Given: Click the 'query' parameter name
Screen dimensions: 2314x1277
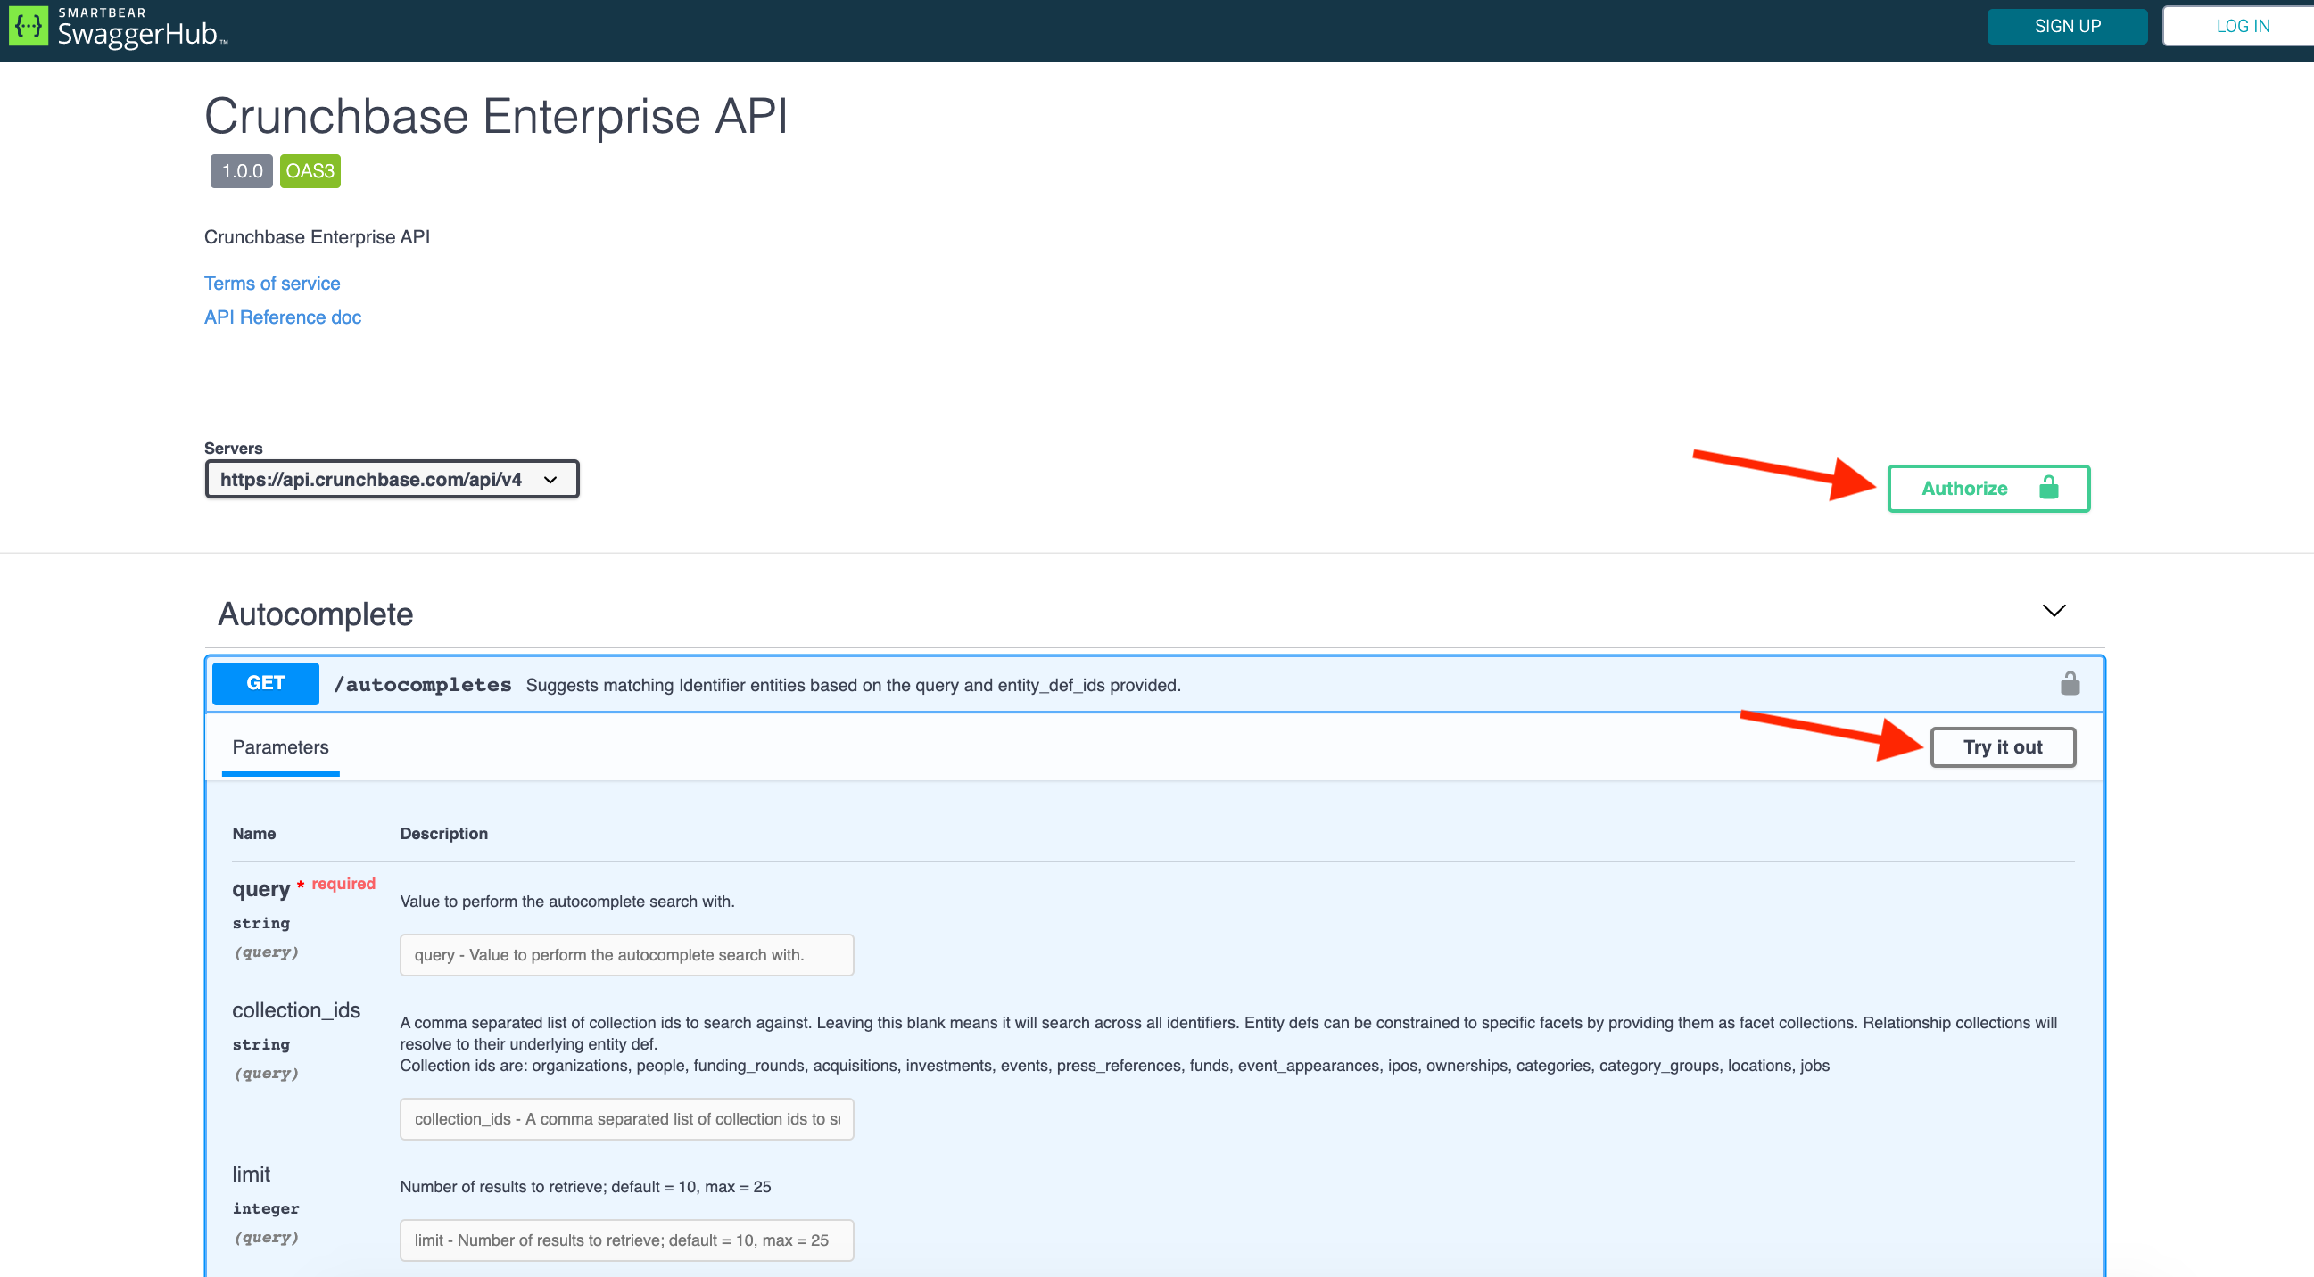Looking at the screenshot, I should (x=260, y=889).
